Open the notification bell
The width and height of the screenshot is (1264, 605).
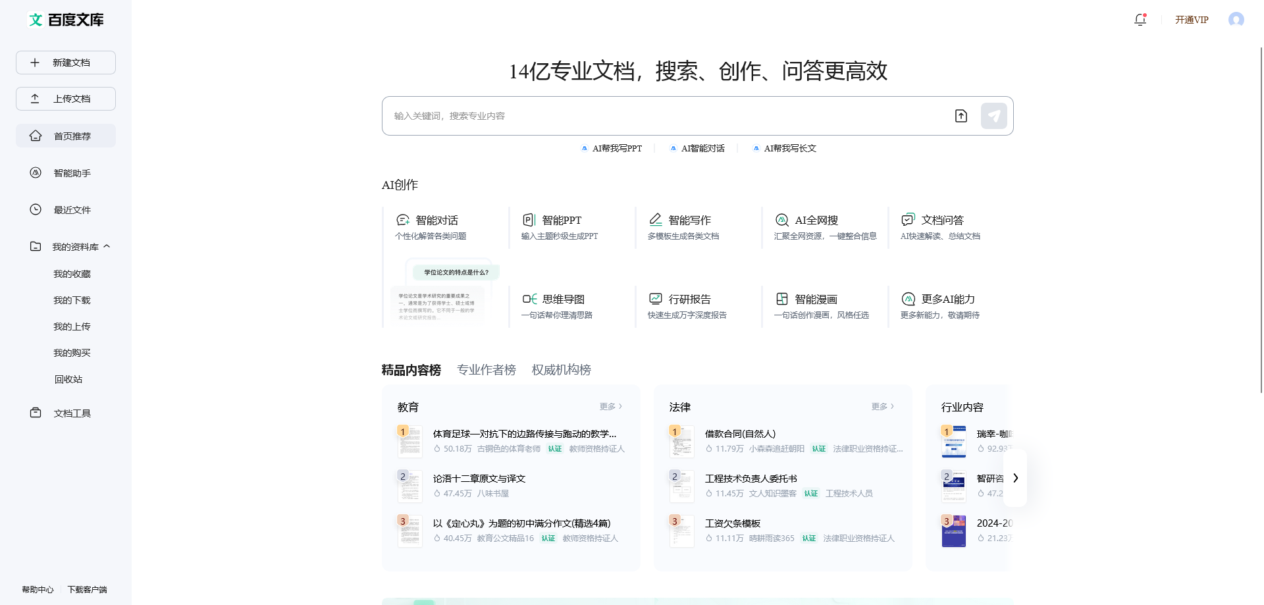1140,20
